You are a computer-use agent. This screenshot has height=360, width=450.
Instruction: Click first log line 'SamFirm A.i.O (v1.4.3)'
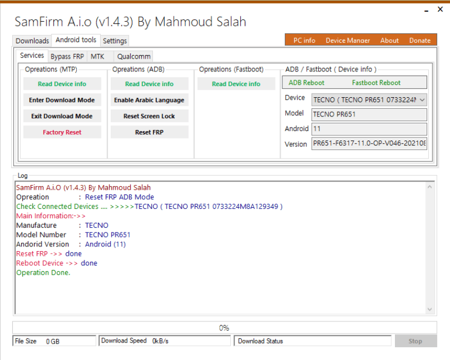[83, 187]
